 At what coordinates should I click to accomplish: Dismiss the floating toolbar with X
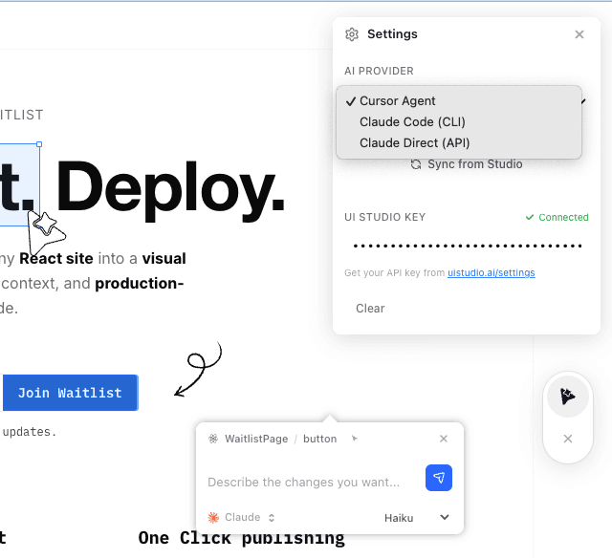[x=568, y=439]
